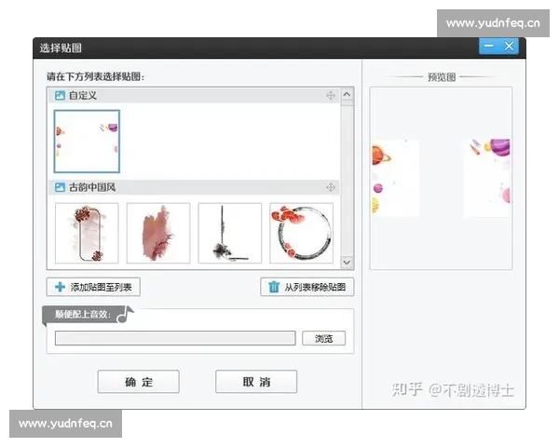559x447 pixels.
Task: Click the picture icon beside 古韵中国风
Action: pos(60,187)
